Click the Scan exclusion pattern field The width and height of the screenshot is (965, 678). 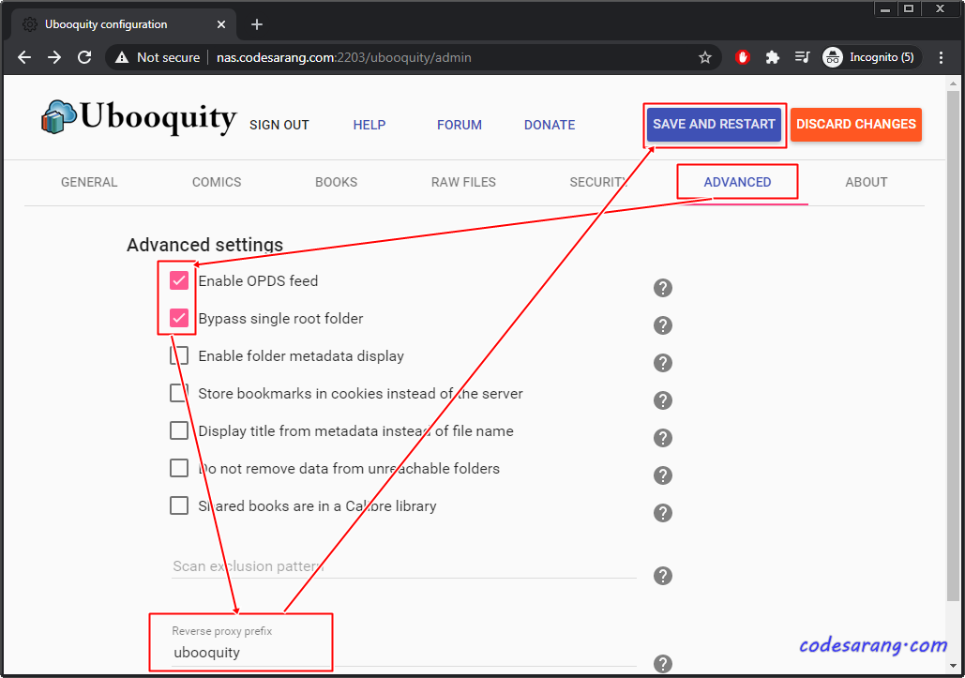point(403,566)
